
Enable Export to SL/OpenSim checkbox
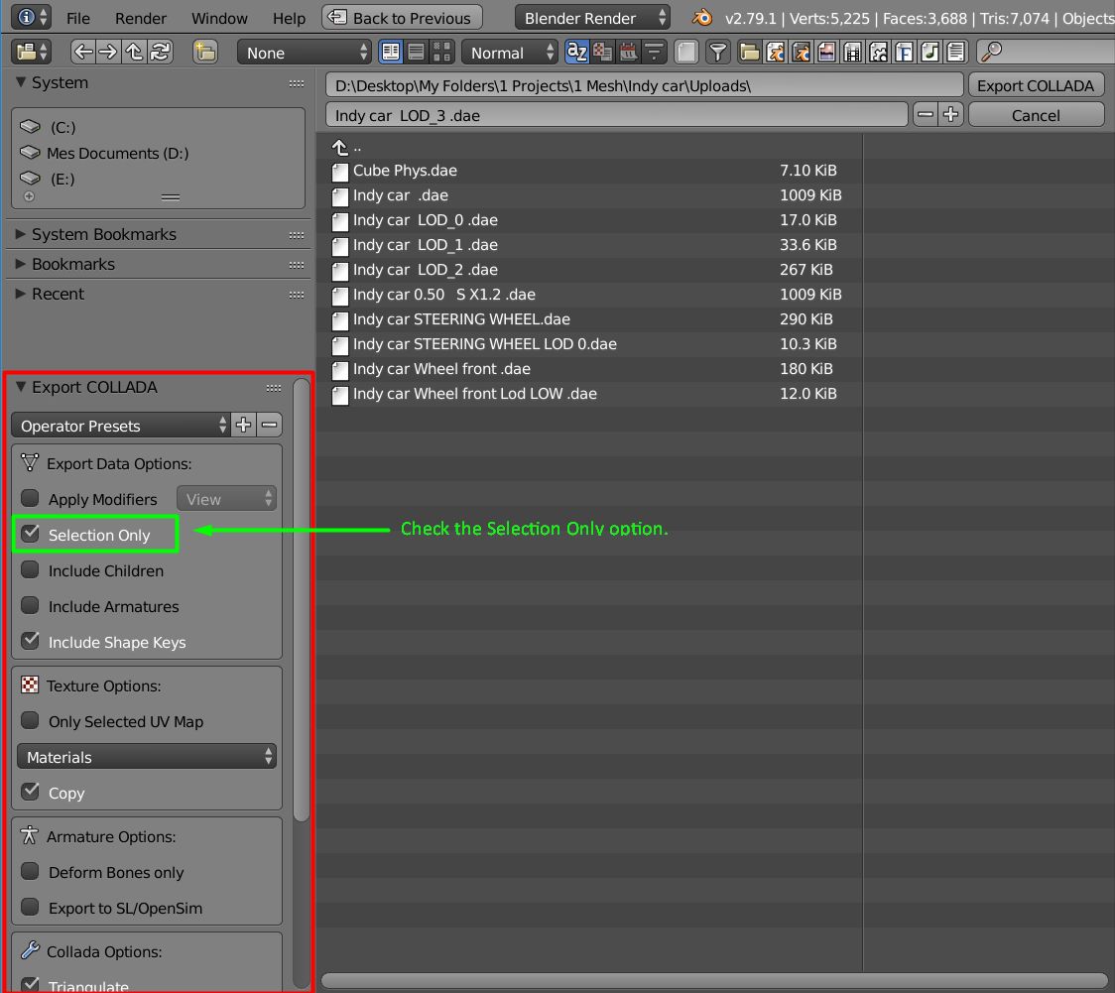coord(30,907)
